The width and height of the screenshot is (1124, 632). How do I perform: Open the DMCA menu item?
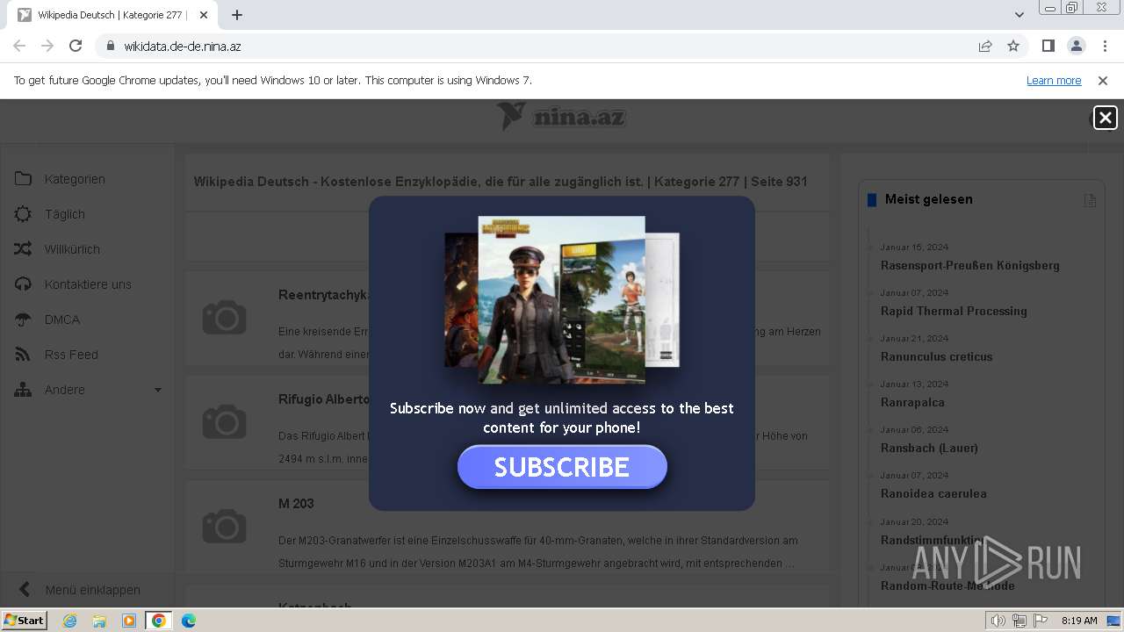tap(62, 320)
